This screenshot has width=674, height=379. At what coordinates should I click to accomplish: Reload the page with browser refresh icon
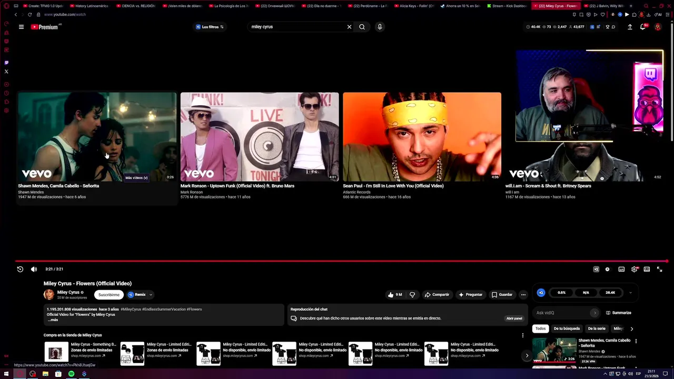click(x=29, y=15)
